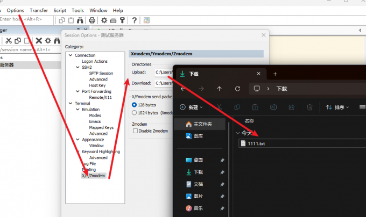
Task: Click Cut scissors icon in session manager
Action: click(9, 41)
